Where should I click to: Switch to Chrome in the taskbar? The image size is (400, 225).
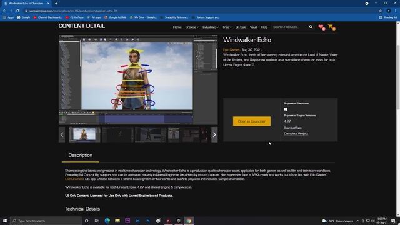tap(189, 221)
